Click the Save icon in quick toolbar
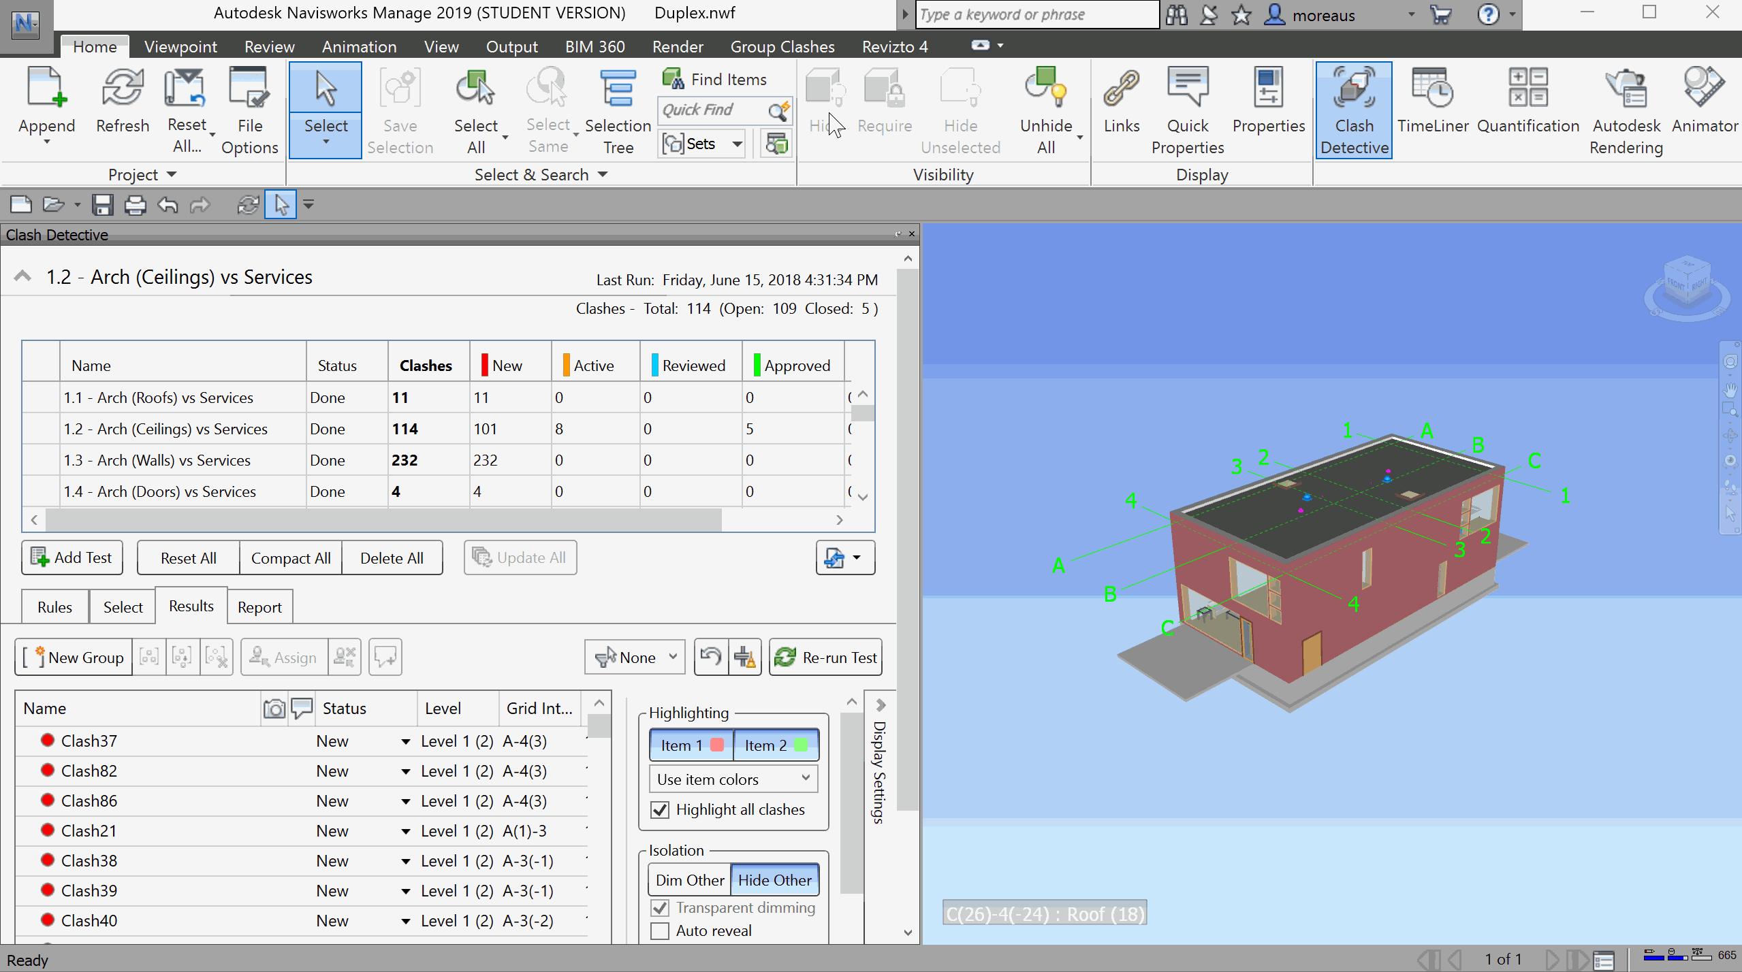The width and height of the screenshot is (1742, 972). (x=103, y=205)
